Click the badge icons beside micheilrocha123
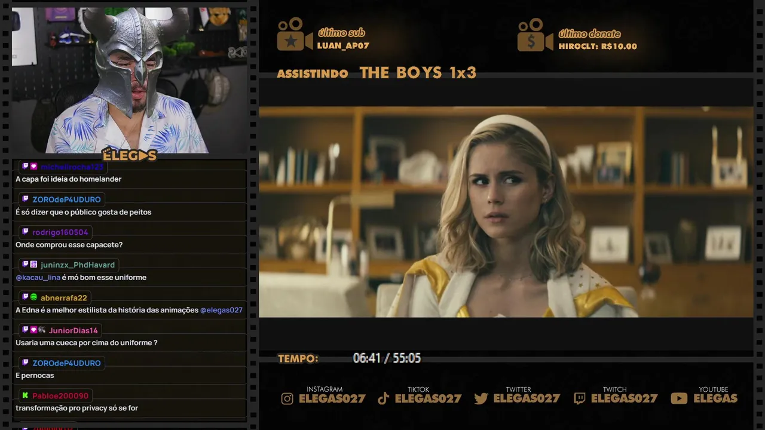 pyautogui.click(x=29, y=167)
